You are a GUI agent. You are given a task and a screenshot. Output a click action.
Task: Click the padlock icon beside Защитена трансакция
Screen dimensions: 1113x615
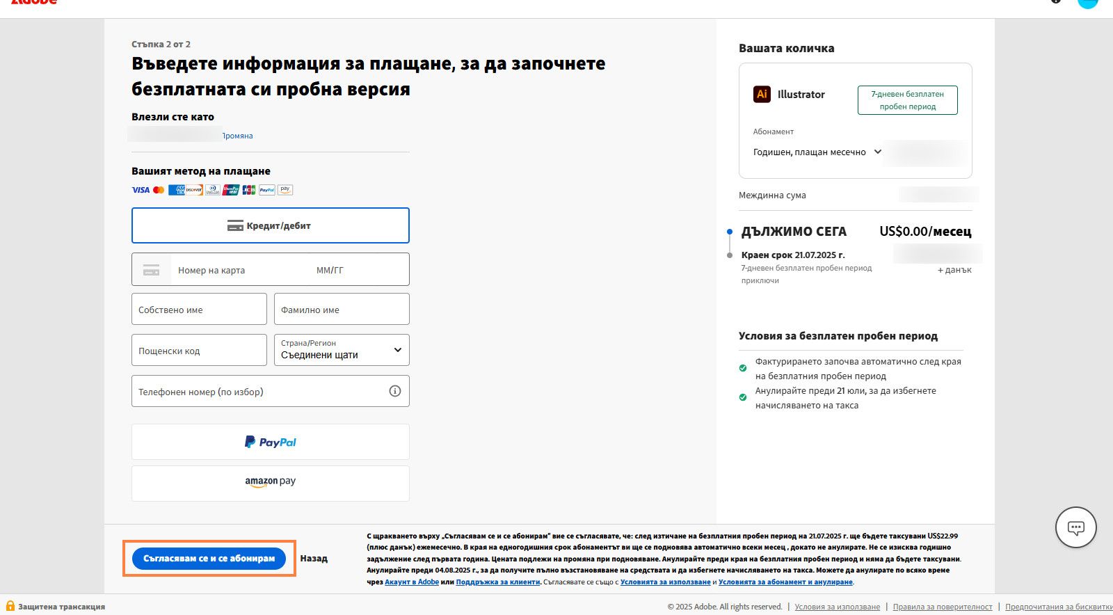point(10,606)
